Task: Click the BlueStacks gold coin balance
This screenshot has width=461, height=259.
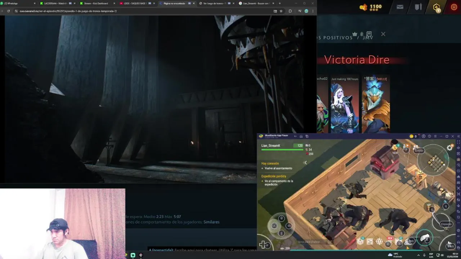Action: 413,136
